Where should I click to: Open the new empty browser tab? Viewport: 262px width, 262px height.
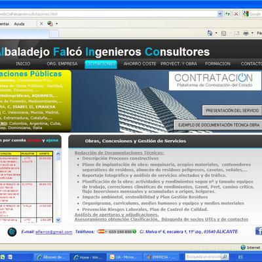coord(54,34)
